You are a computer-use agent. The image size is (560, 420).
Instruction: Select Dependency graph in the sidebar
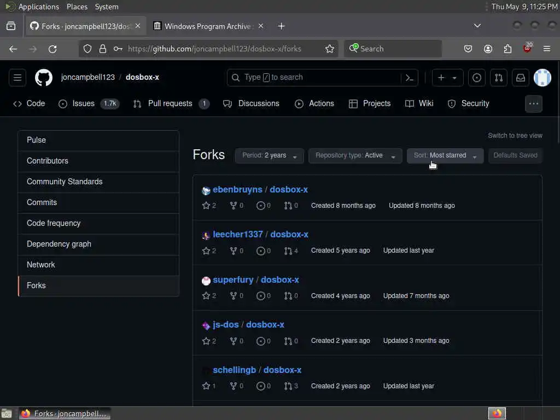click(98, 244)
